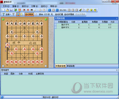
Task: Open the alarm clock timer icon
Action: coord(20,10)
